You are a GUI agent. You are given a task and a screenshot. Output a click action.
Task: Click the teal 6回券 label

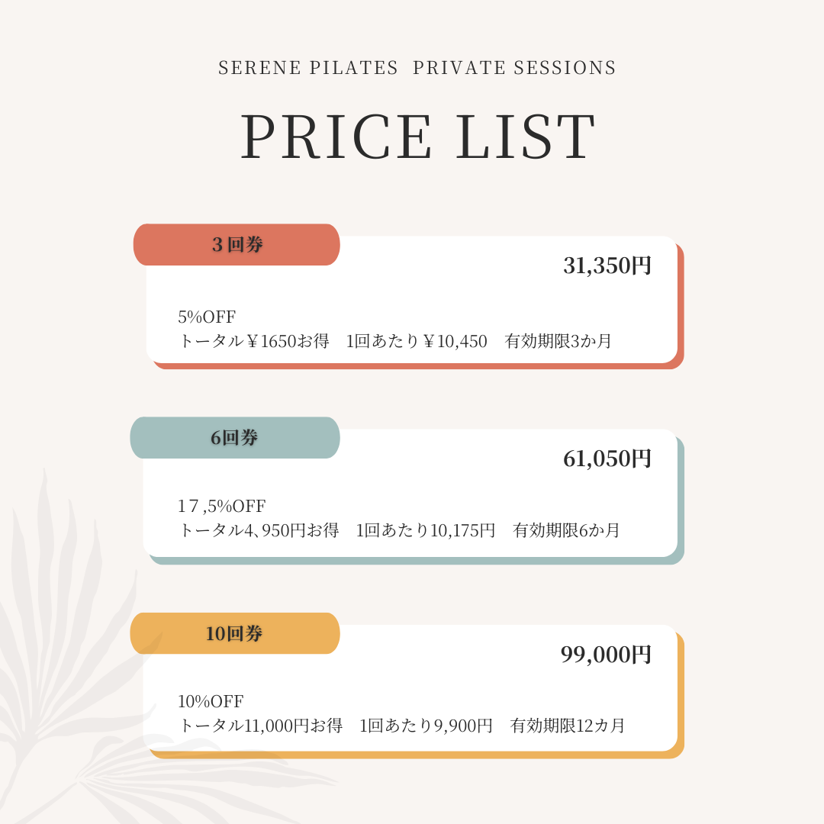pyautogui.click(x=235, y=438)
